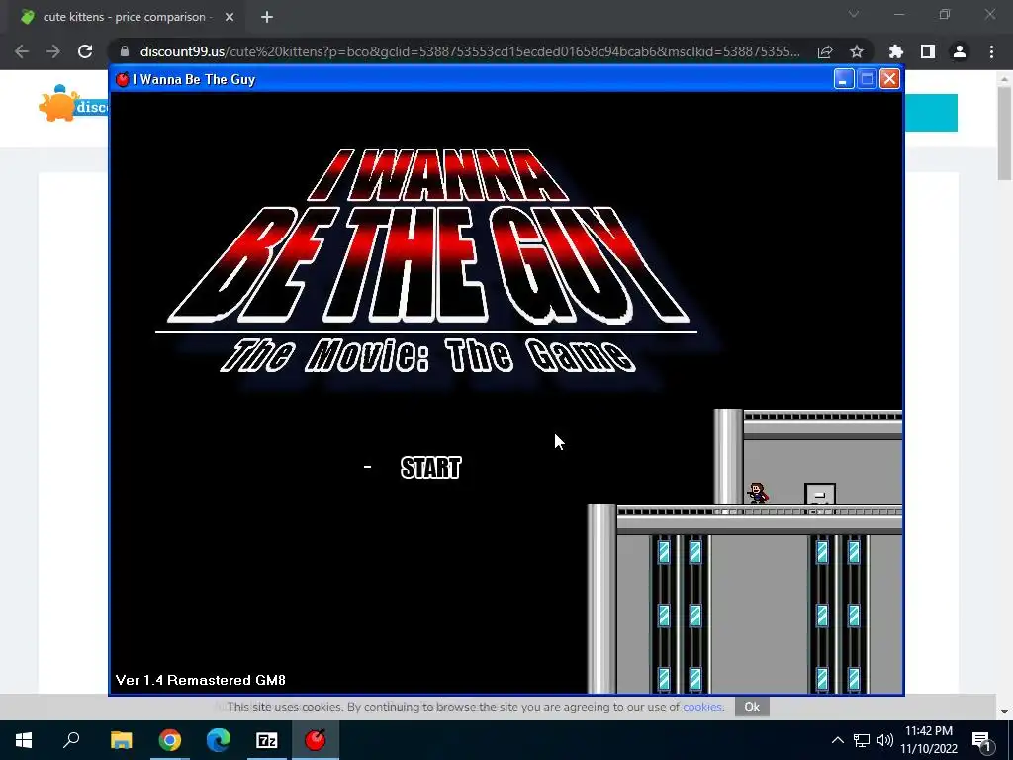Screen dimensions: 1013x760
Task: Reload the current page
Action: point(85,51)
